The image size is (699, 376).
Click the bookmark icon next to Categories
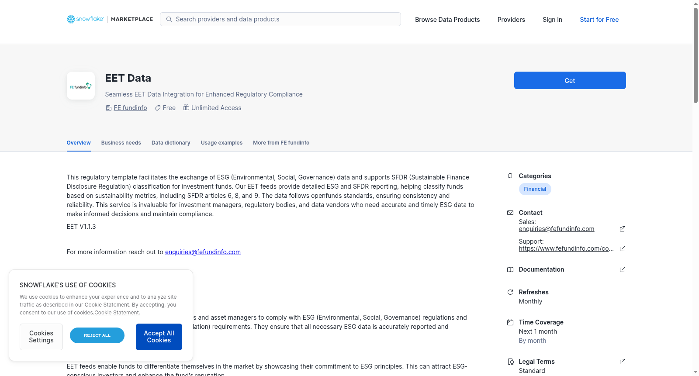pos(510,176)
